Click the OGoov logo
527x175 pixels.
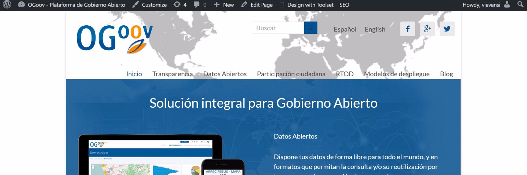click(115, 39)
